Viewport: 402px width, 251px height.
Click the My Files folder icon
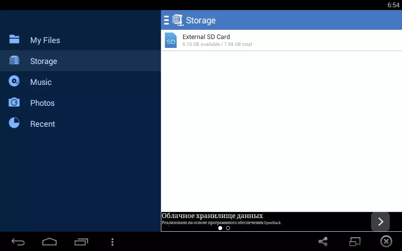pos(14,39)
